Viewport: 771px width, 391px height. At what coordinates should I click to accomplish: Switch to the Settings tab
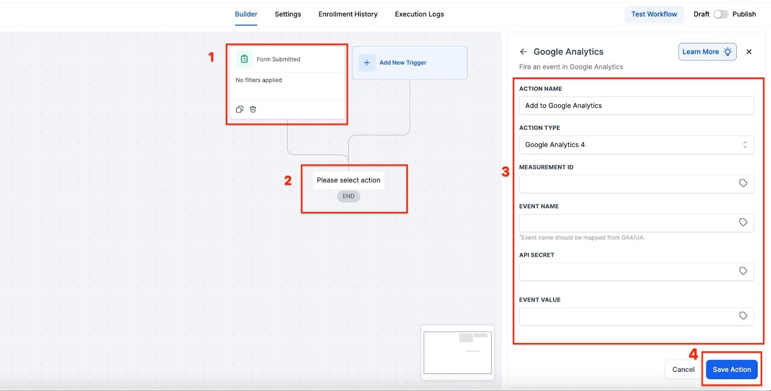coord(288,14)
